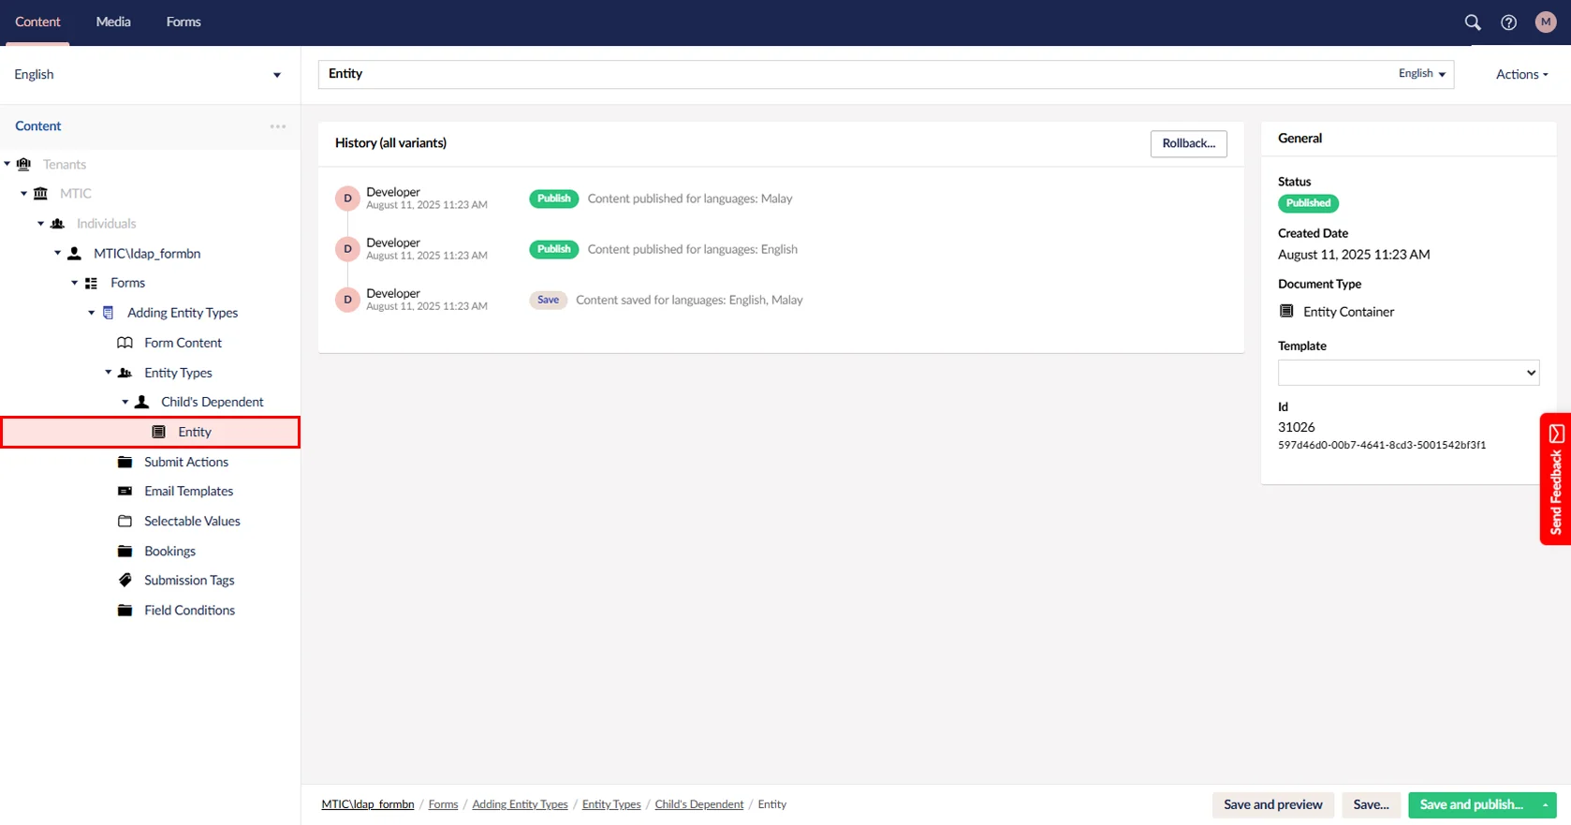Open the search magnifier icon
Viewport: 1571px width, 825px height.
click(x=1472, y=22)
